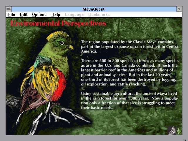Open the Help menu
This screenshot has width=188, height=141.
pos(56,15)
